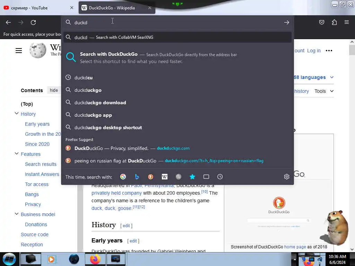Switch to the скример YouTube tab

click(39, 8)
